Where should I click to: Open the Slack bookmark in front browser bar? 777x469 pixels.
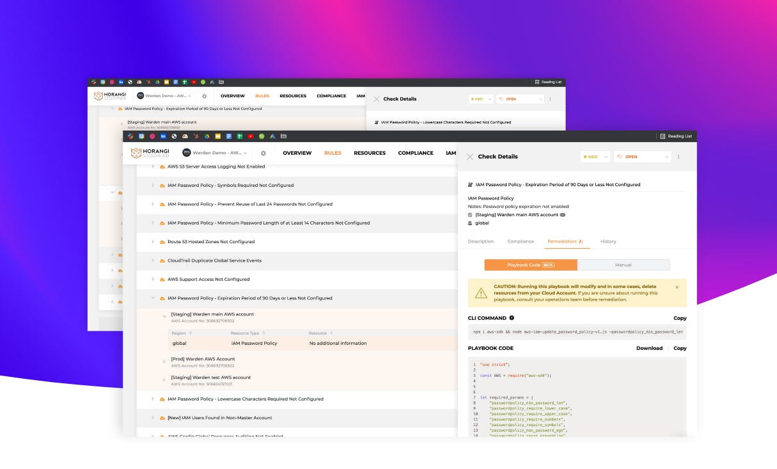(130, 136)
